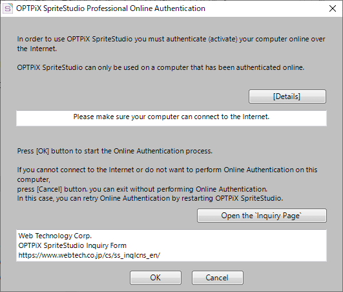Screen dimensions: 343x292
Task: Open the [Details] information
Action: [287, 96]
